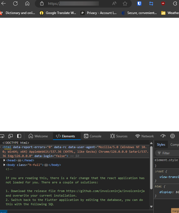The image size is (179, 213).
Task: Open the Google Translate W... bookmark
Action: (x=58, y=13)
